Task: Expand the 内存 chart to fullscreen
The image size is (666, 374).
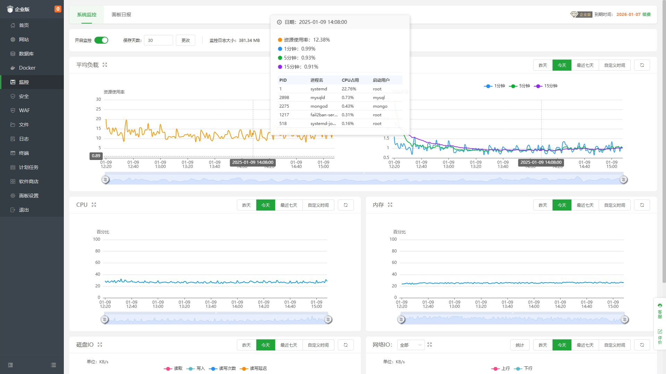Action: pyautogui.click(x=390, y=205)
